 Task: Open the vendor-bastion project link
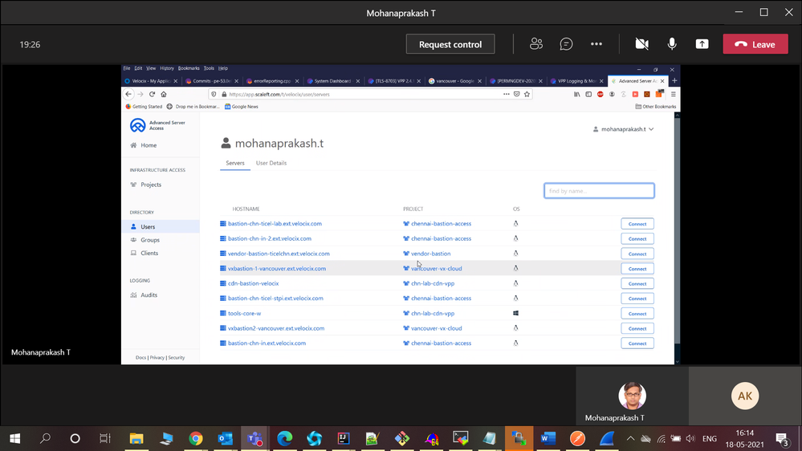[430, 254]
